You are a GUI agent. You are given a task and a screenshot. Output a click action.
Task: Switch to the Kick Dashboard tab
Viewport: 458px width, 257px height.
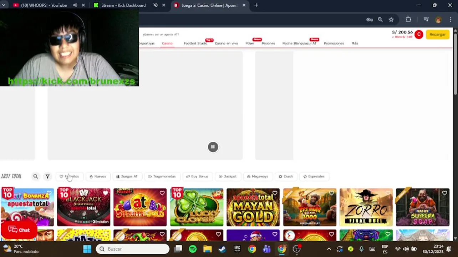(123, 5)
